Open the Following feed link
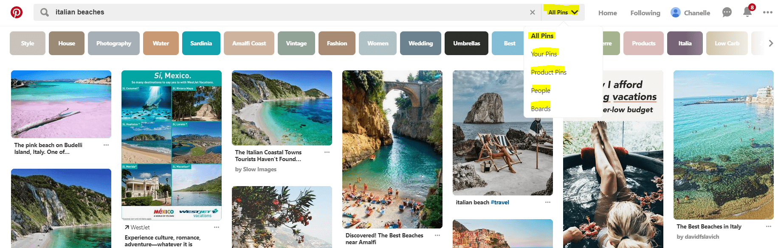 (645, 13)
